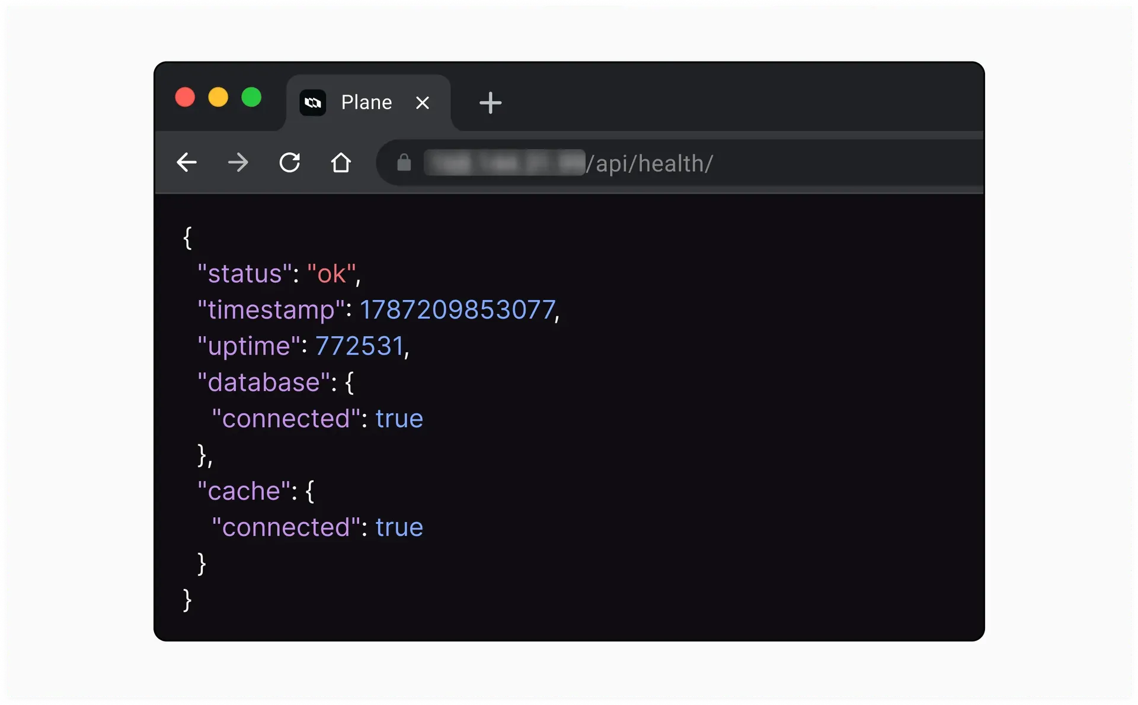Click the "cache" key
Screen dimensions: 1138x705
pyautogui.click(x=244, y=491)
